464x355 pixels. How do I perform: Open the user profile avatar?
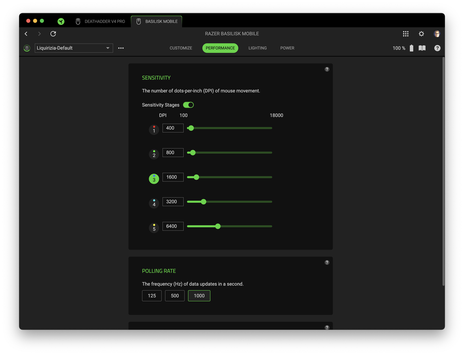pos(437,34)
